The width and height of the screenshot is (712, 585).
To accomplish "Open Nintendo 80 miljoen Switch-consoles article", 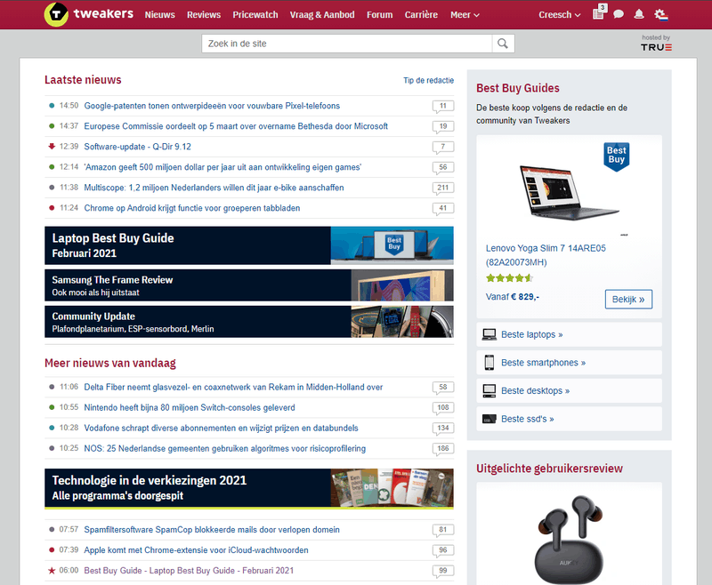I will point(190,407).
